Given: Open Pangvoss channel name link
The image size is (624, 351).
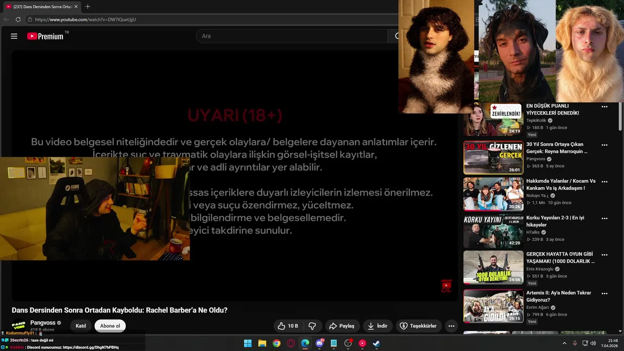Looking at the screenshot, I should tap(42, 323).
